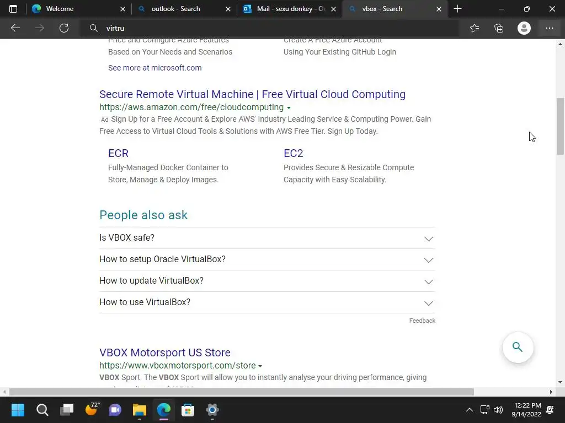Open the network status tray icon
Image resolution: width=565 pixels, height=423 pixels.
pos(484,410)
